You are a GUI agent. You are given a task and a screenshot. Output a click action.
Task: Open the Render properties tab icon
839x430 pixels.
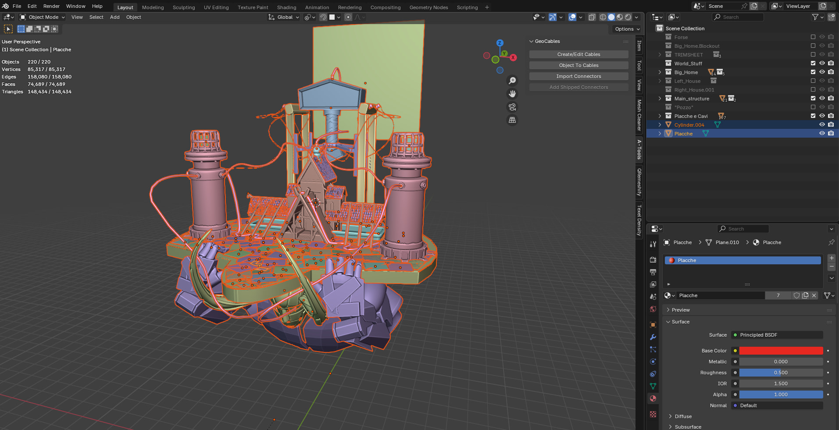[x=653, y=260]
